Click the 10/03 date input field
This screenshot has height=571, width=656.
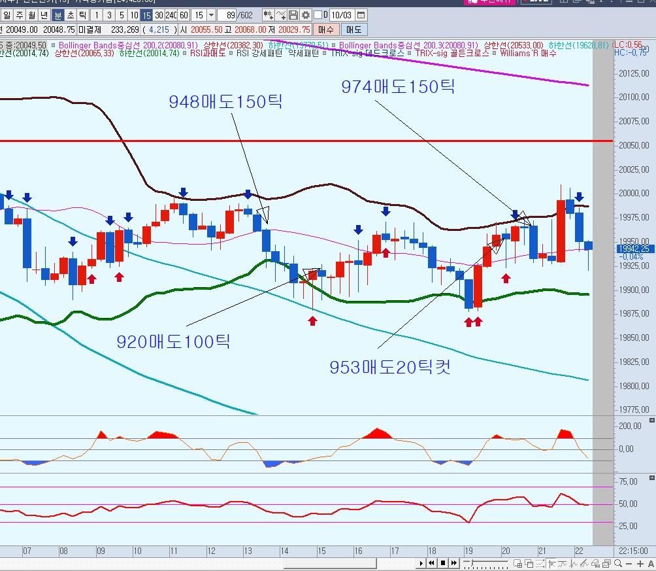(341, 14)
